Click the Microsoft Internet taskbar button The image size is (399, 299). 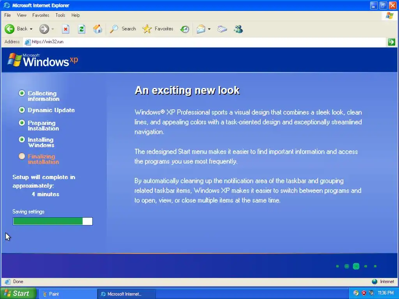pyautogui.click(x=126, y=294)
